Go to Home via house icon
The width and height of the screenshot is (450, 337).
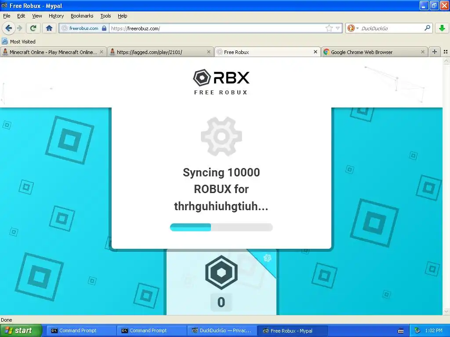[49, 28]
